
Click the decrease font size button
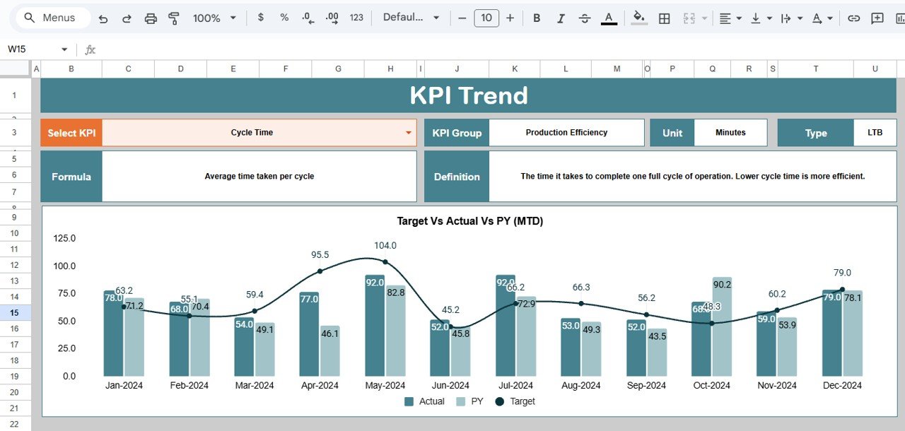point(462,18)
